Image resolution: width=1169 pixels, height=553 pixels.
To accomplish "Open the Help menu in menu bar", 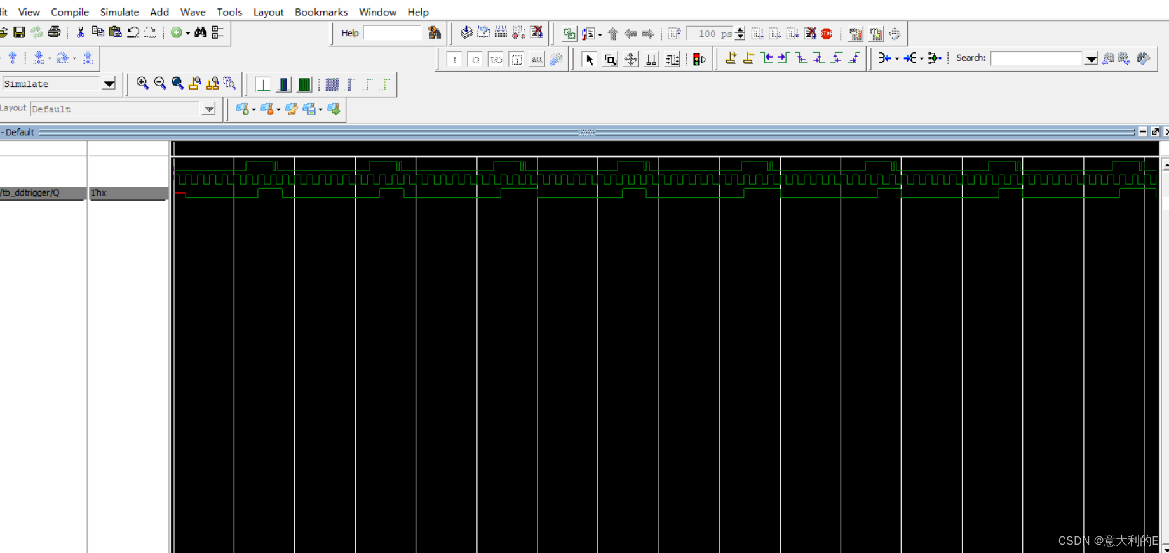I will pyautogui.click(x=418, y=12).
